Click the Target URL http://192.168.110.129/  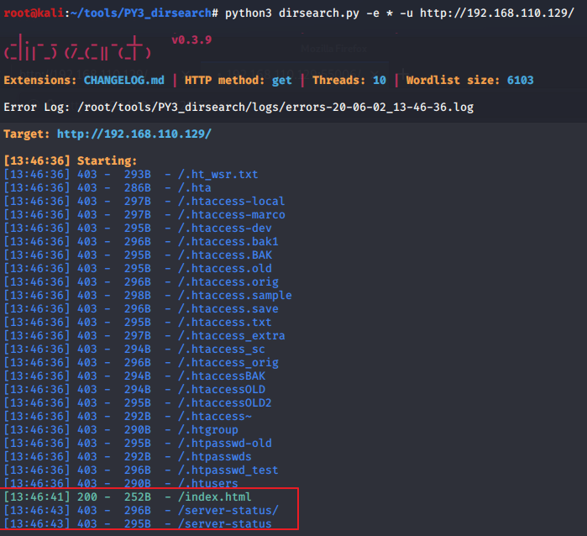(134, 134)
